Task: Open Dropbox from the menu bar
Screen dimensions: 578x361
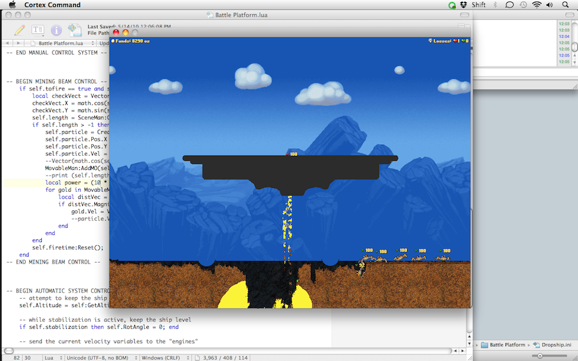Action: pyautogui.click(x=464, y=5)
